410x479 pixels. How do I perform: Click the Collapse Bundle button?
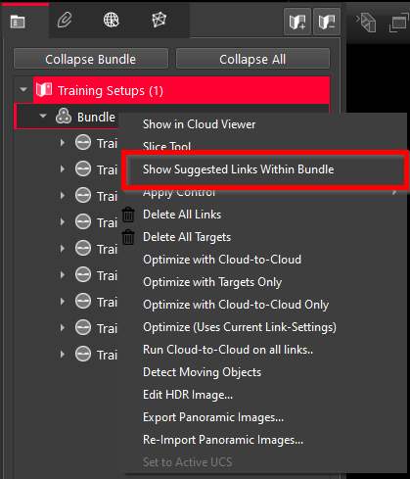point(91,59)
